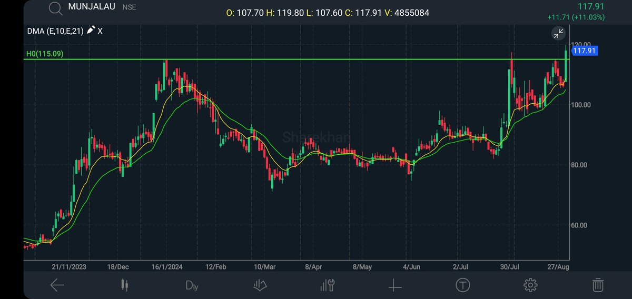
Task: Click the blue 117.91 current price tag
Action: (585, 51)
